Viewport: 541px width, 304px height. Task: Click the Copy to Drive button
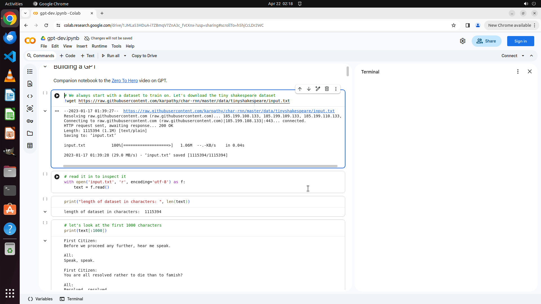[144, 56]
